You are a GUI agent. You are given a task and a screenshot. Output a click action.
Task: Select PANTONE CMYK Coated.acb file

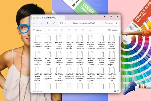(37, 41)
